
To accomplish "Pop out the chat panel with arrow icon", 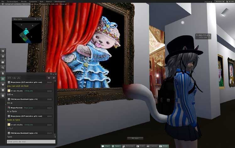I will pos(53,78).
